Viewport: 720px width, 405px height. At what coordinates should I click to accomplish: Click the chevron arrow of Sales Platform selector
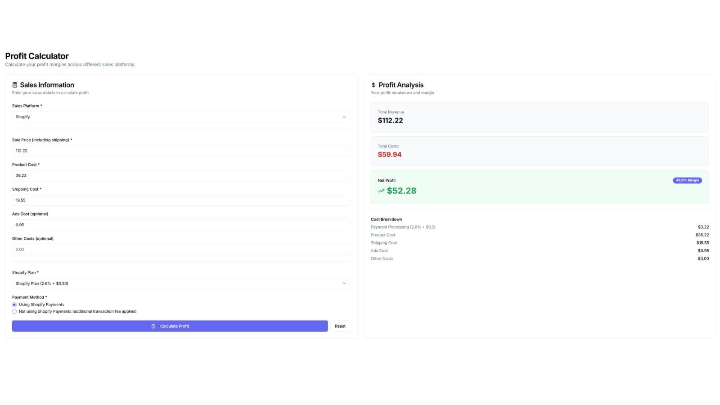(344, 117)
